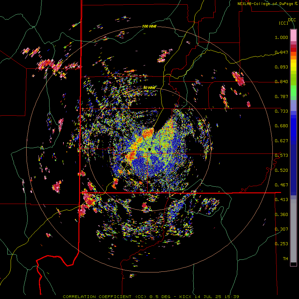This screenshot has height=299, width=299.
Task: Click the CORRELATION COEFFICIENT caption text
Action: coord(97,297)
